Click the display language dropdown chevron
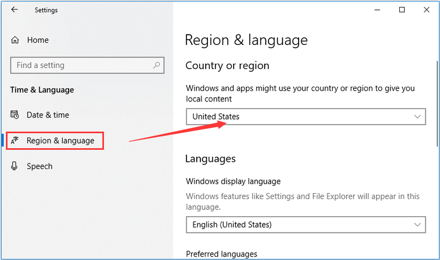 (417, 225)
